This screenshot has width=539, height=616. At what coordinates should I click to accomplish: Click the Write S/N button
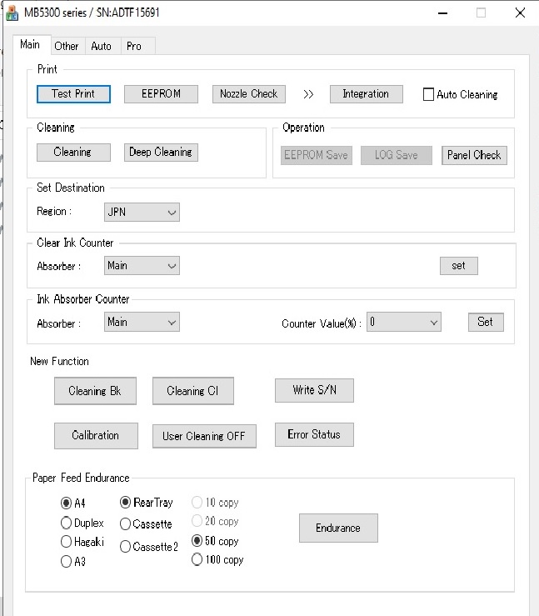point(314,390)
